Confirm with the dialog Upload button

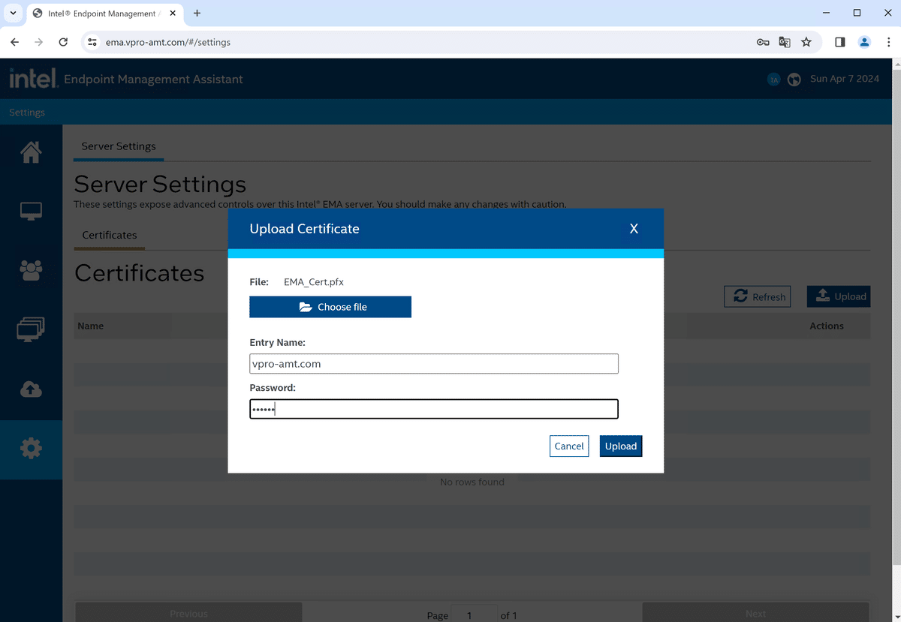(x=621, y=446)
